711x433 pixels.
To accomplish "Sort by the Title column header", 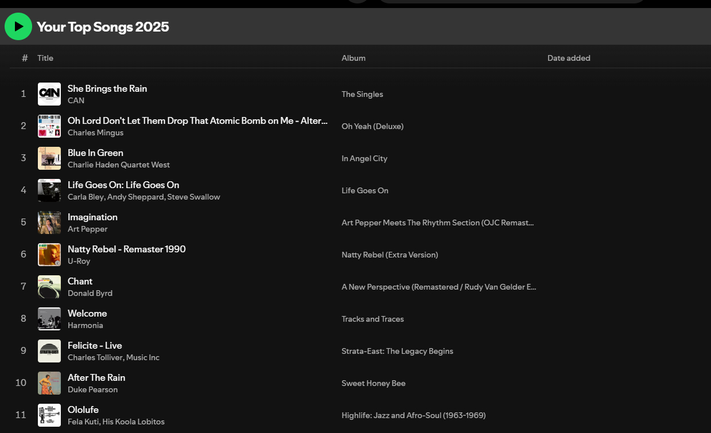I will tap(45, 58).
